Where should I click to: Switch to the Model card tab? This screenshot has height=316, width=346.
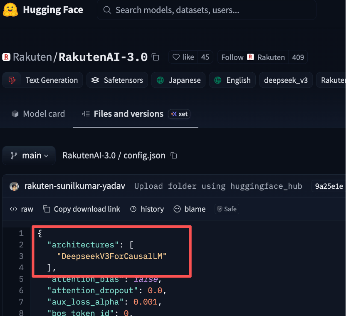(x=38, y=114)
